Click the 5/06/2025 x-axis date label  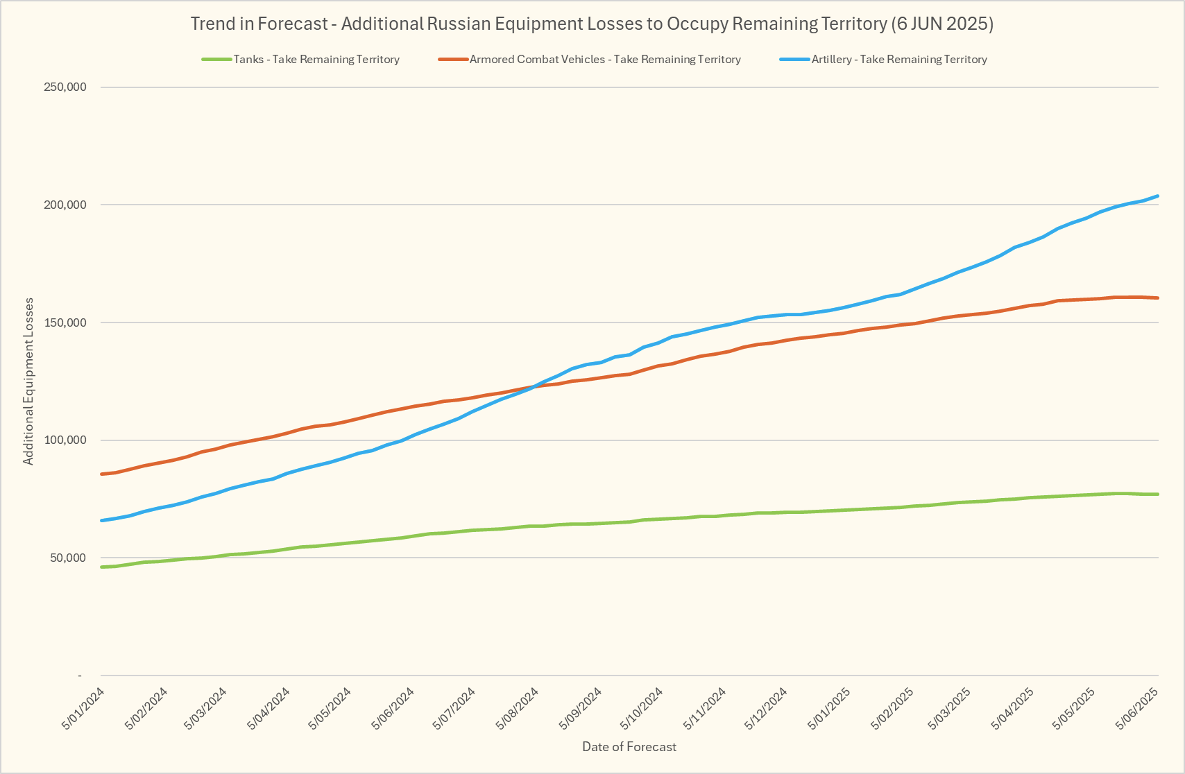1138,707
